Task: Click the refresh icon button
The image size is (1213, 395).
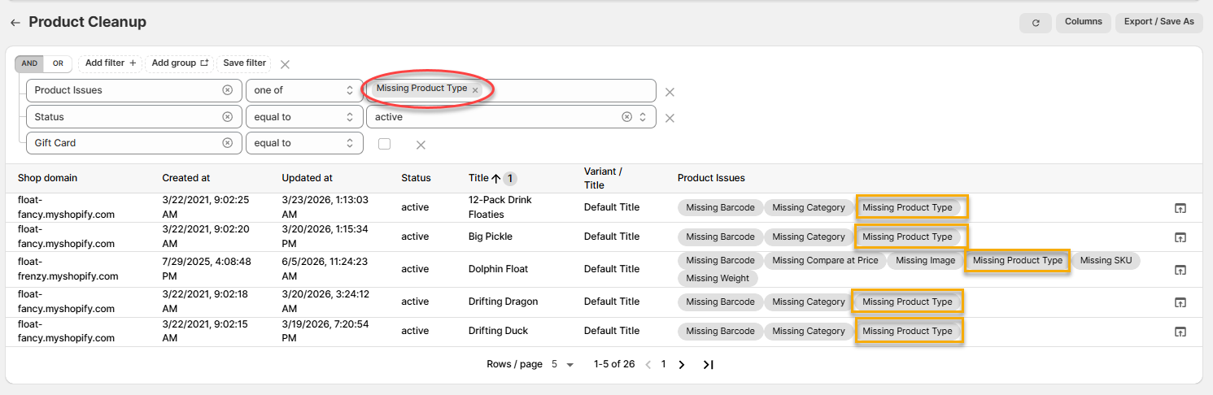Action: [1035, 23]
